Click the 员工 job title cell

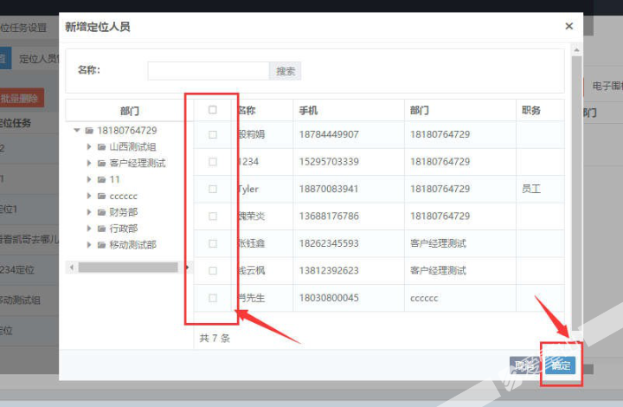pos(531,189)
